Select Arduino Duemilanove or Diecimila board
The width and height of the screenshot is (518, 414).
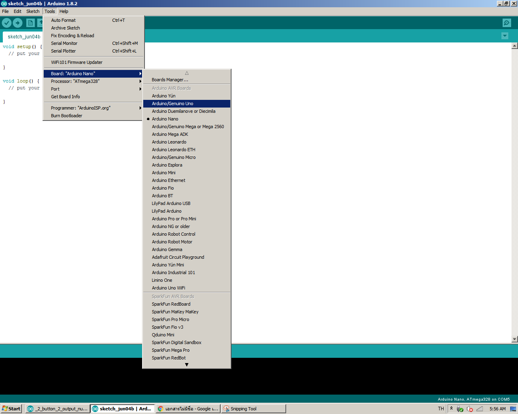(187, 111)
